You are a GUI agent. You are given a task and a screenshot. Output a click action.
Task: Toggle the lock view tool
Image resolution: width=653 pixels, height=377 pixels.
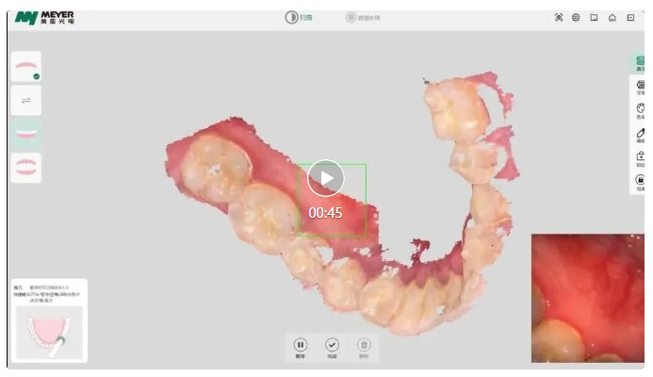point(641,180)
